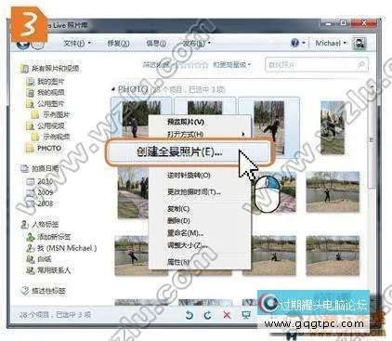Click the tag icon beside 描述性标签

coord(24,291)
